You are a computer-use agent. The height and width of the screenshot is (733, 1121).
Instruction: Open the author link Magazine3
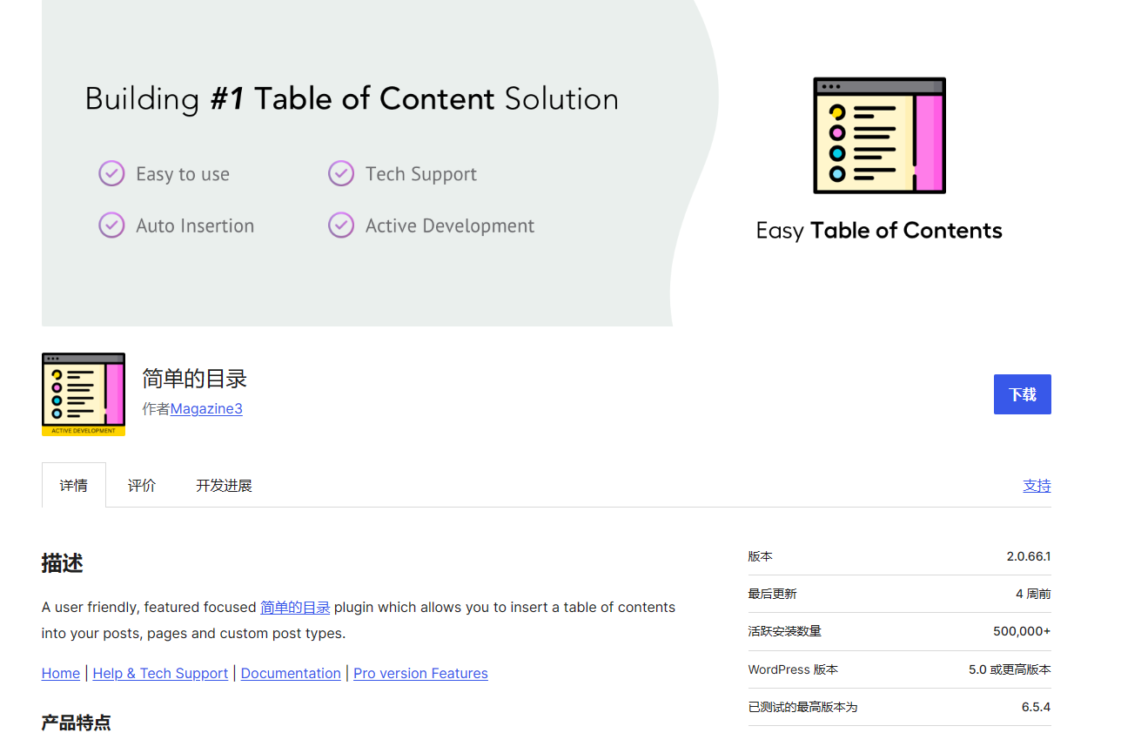click(x=206, y=408)
